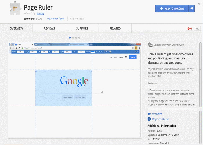
Task: Open the Developer Tools category link
Action: coord(56,19)
